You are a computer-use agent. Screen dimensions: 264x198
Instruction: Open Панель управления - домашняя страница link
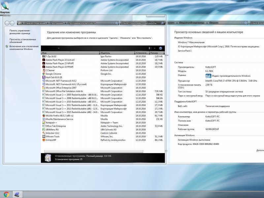pyautogui.click(x=20, y=32)
